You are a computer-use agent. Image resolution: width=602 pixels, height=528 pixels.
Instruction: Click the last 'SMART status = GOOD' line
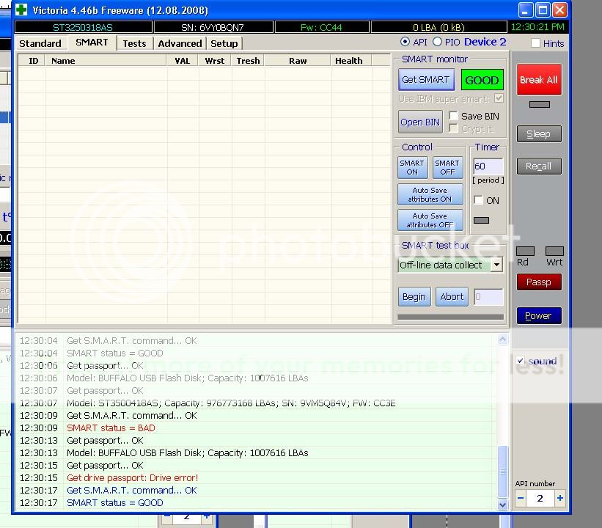tap(115, 502)
